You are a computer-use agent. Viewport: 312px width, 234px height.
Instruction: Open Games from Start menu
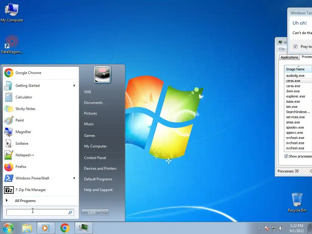pos(90,136)
